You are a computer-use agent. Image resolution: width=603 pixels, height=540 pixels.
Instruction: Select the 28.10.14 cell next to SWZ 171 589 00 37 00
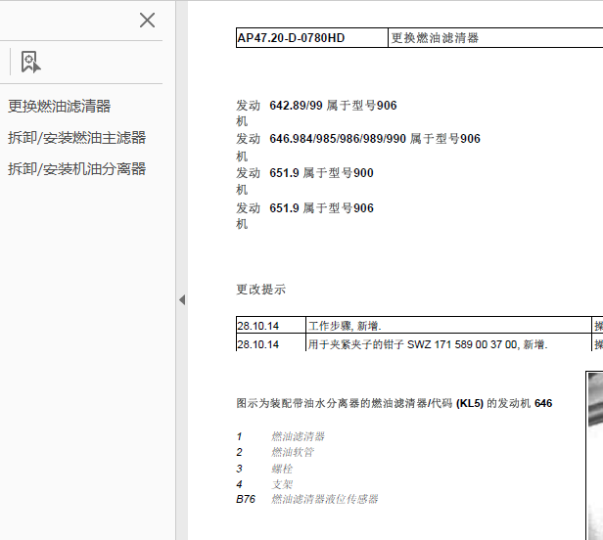(x=271, y=342)
